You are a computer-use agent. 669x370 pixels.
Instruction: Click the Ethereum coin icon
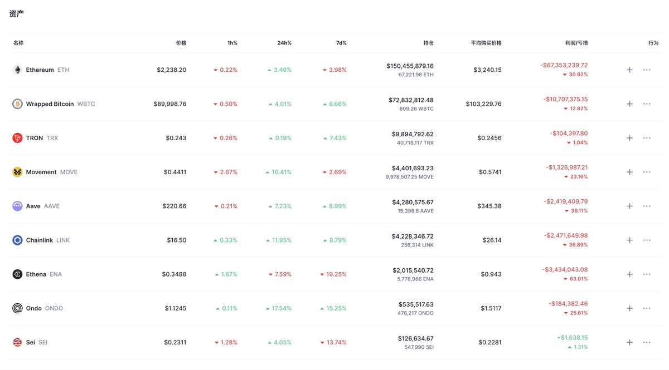click(17, 70)
